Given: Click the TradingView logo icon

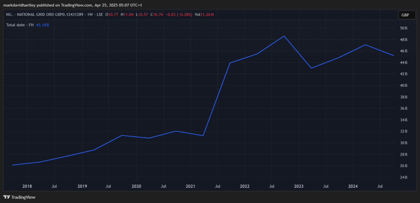Looking at the screenshot, I should 6,197.
